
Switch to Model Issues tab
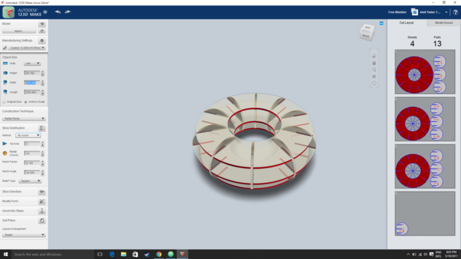coord(444,23)
